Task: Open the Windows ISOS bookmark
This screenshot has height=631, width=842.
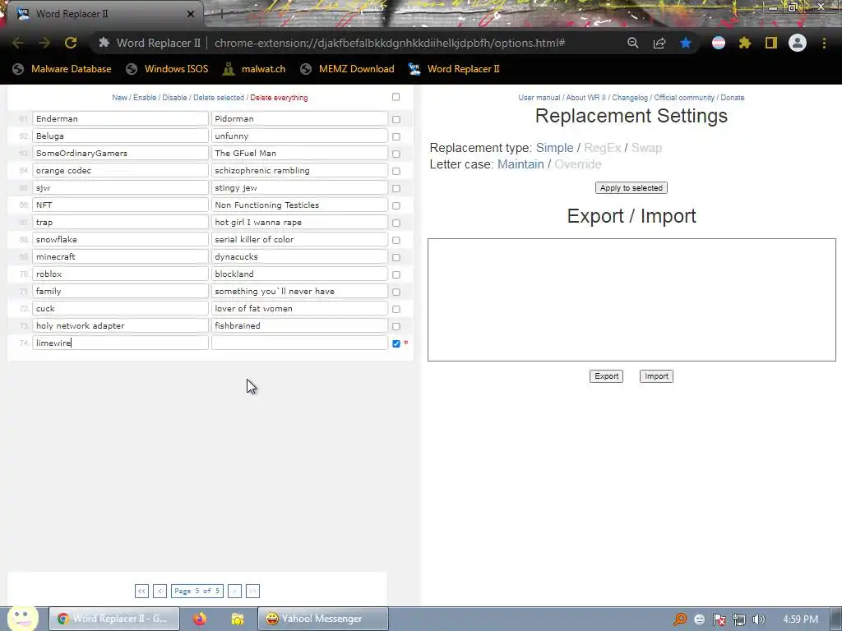Action: [167, 69]
